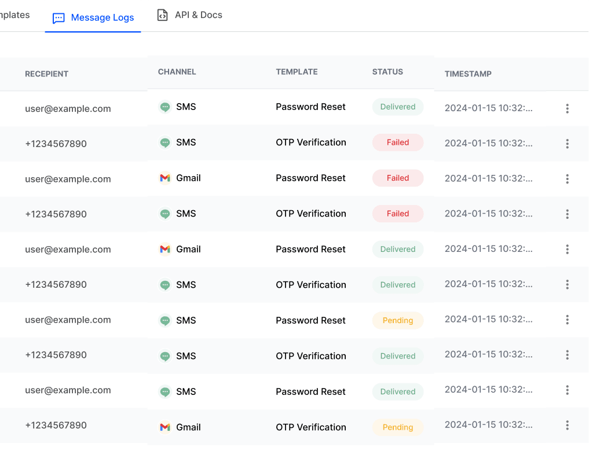Click the Gmail icon in the Failed Password Reset row
This screenshot has height=465, width=589.
165,178
